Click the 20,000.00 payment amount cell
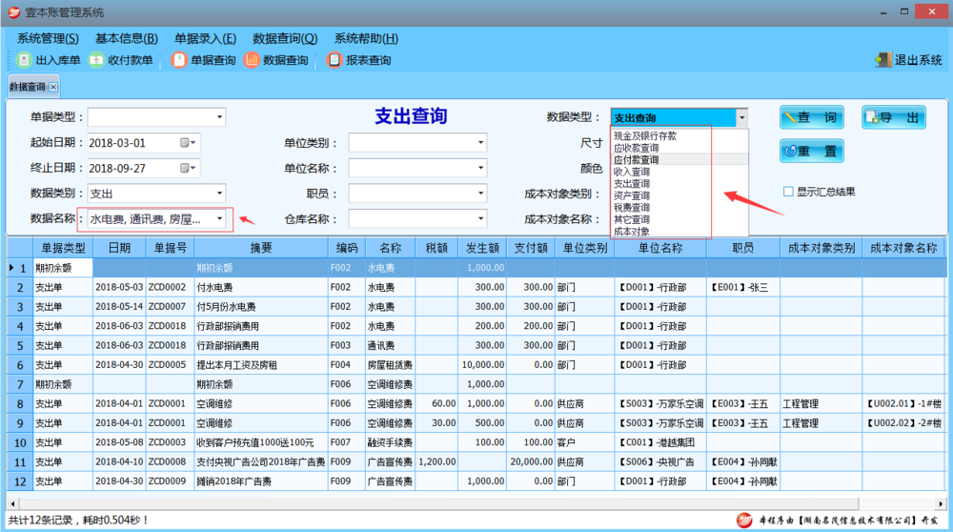 coord(531,462)
